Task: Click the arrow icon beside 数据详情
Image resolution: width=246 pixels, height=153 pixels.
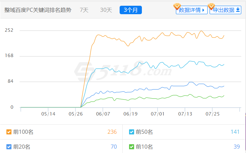Action: (203, 10)
